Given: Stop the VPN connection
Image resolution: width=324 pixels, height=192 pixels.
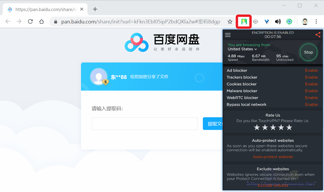Looking at the screenshot, I should click(x=308, y=52).
